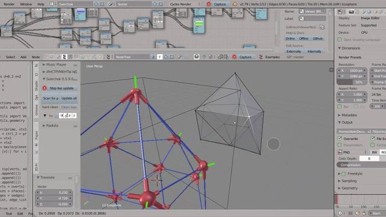Click the Sverchok node tree type icon
This screenshot has width=386, height=217.
click(65, 57)
